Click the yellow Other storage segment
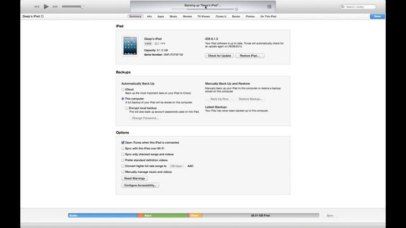The width and height of the screenshot is (406, 228). (195, 215)
